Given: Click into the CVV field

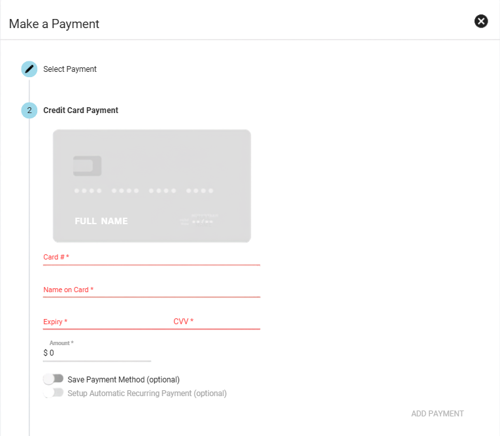Looking at the screenshot, I should pos(216,322).
